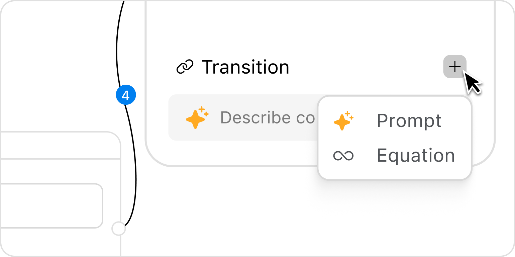515x257 pixels.
Task: Click the small circle connector at the line's end
Action: (118, 229)
